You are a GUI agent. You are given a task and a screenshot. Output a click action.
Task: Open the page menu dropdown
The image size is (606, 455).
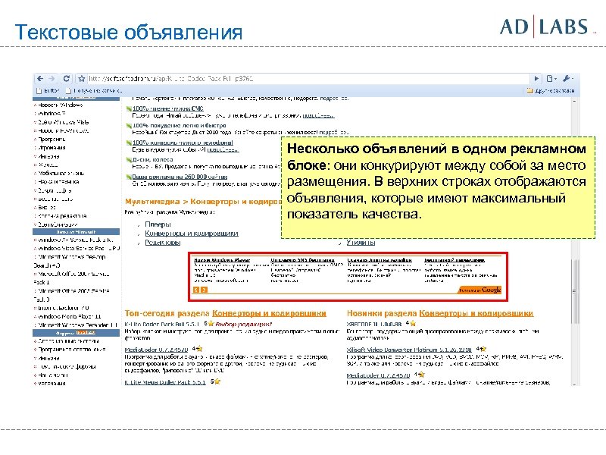coord(551,79)
